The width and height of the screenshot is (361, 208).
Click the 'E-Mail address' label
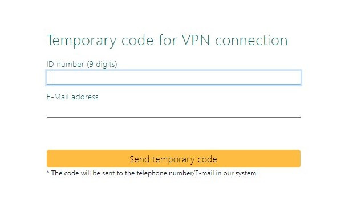[x=72, y=97]
